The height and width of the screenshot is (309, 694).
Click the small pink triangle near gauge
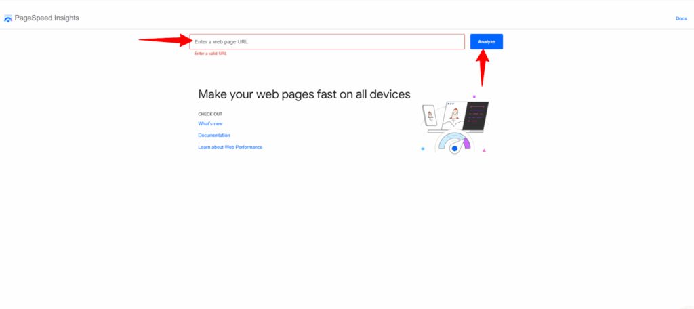click(484, 150)
